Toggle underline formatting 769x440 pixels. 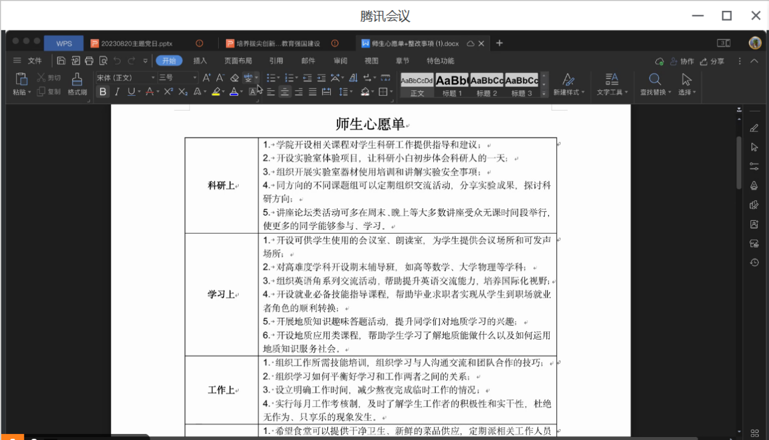pyautogui.click(x=131, y=91)
